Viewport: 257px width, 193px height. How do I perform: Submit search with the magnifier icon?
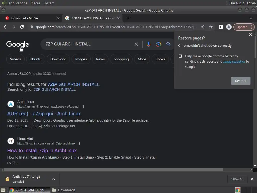point(168,44)
